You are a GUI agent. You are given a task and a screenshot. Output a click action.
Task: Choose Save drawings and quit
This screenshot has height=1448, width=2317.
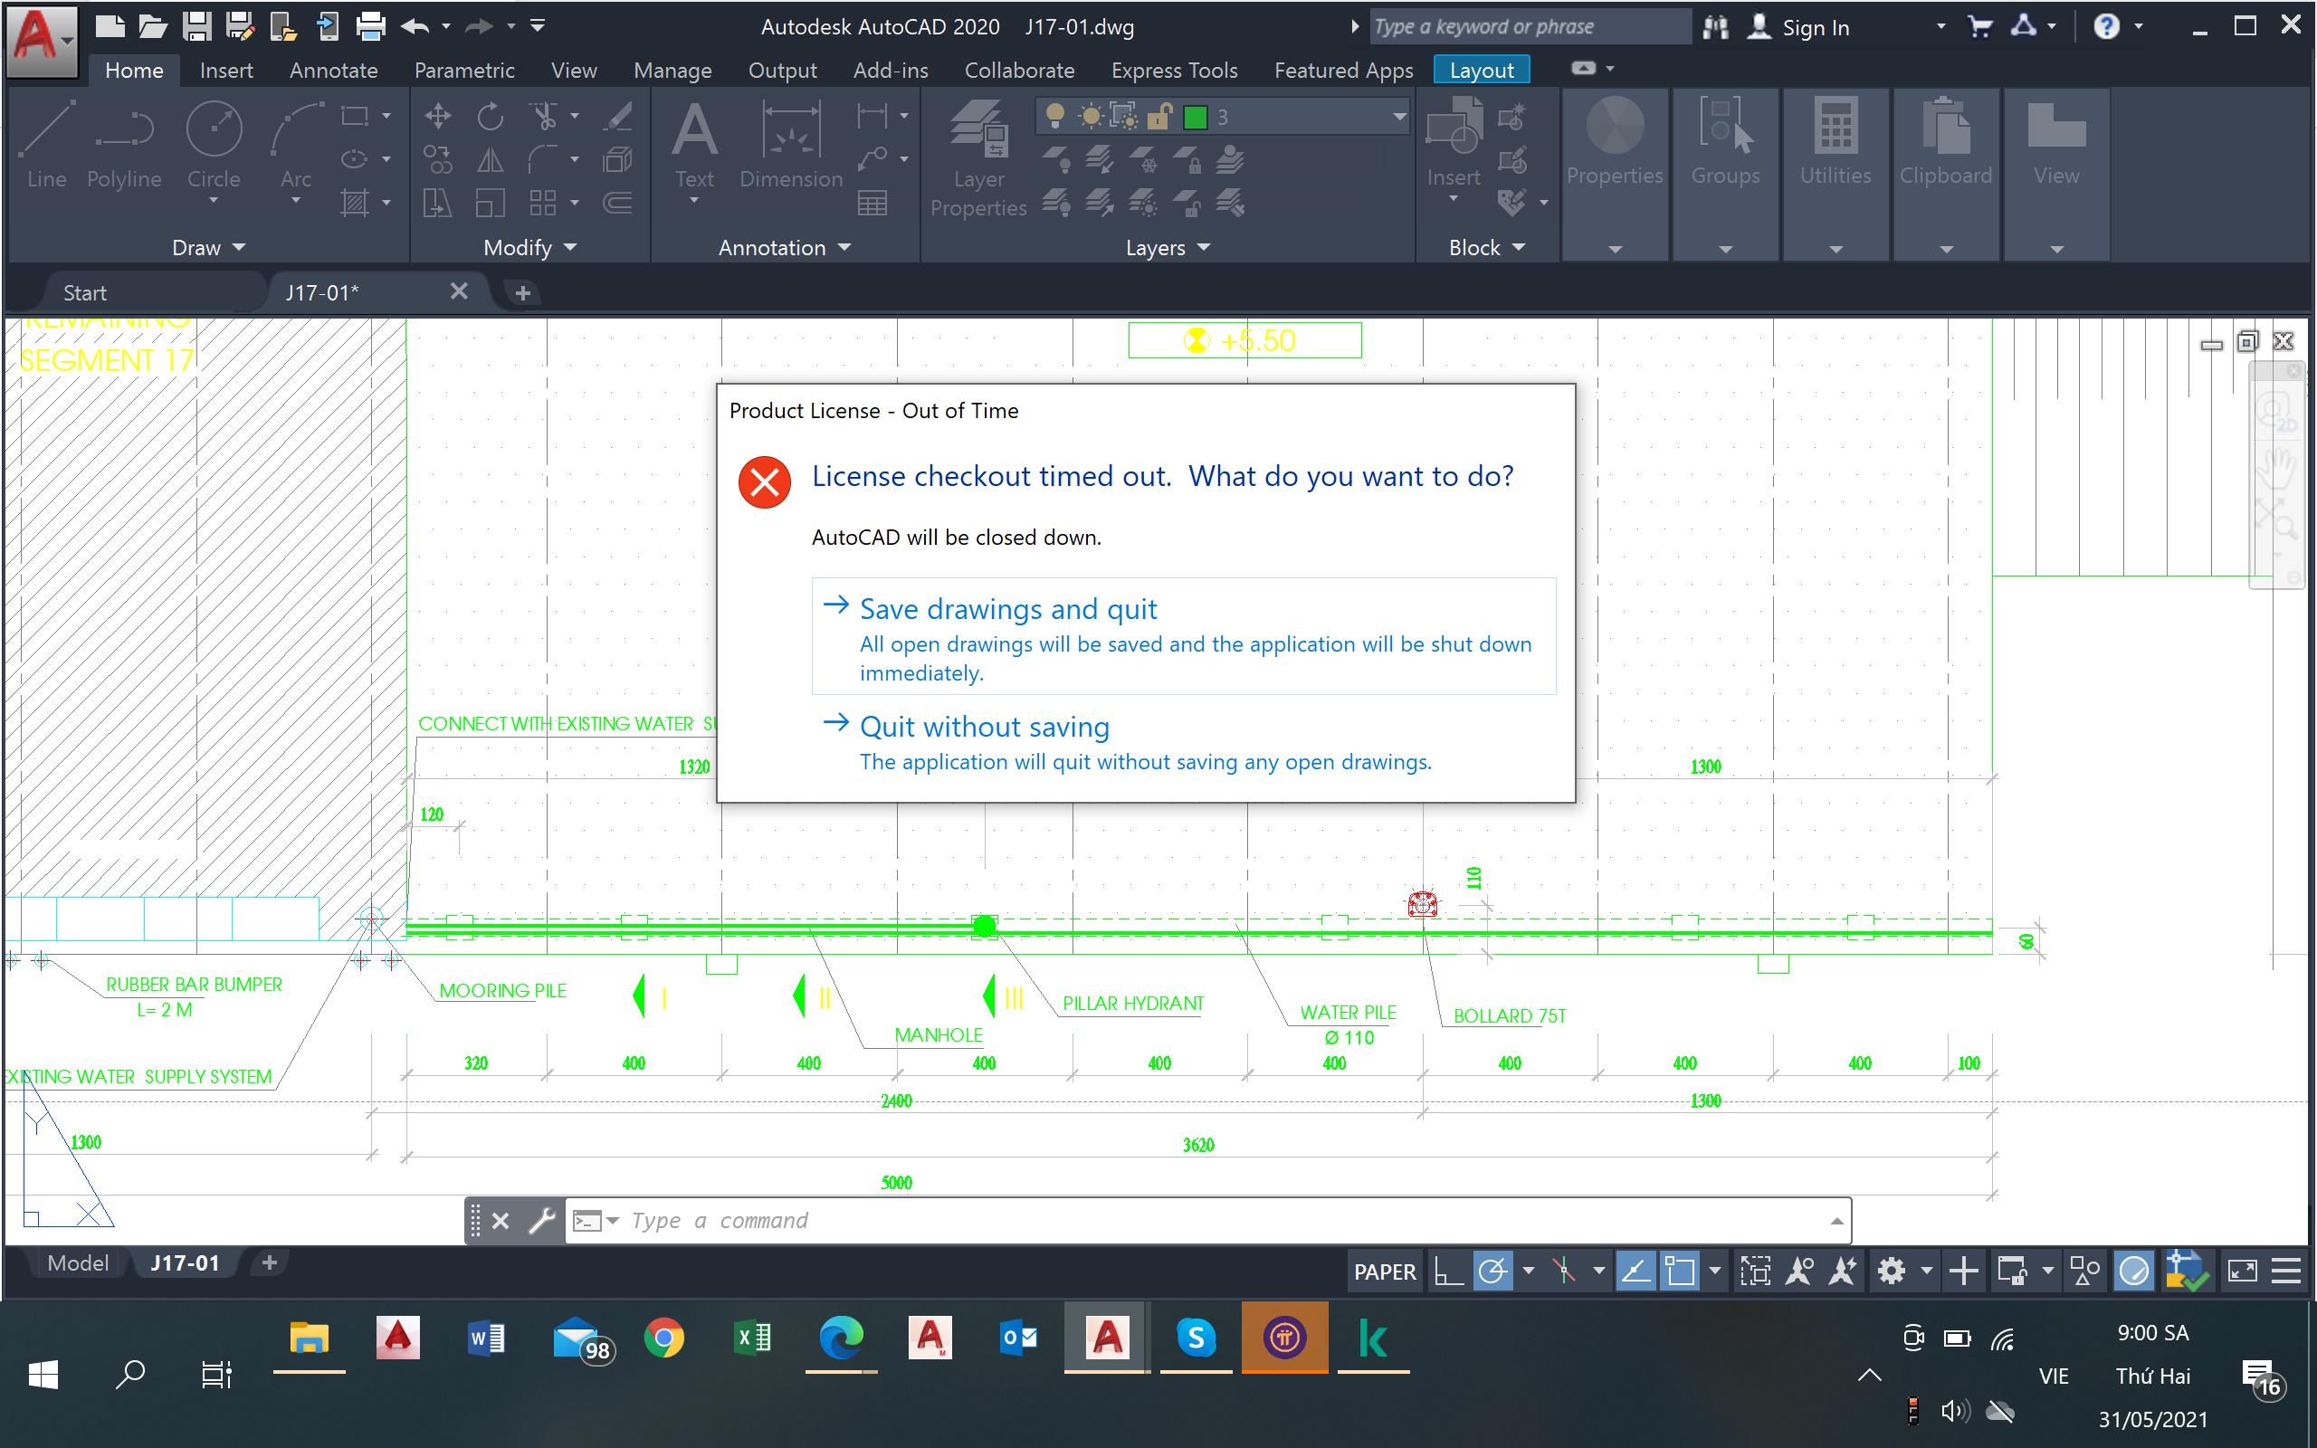(1184, 637)
